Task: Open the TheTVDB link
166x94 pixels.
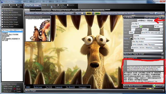Action: 49,87
